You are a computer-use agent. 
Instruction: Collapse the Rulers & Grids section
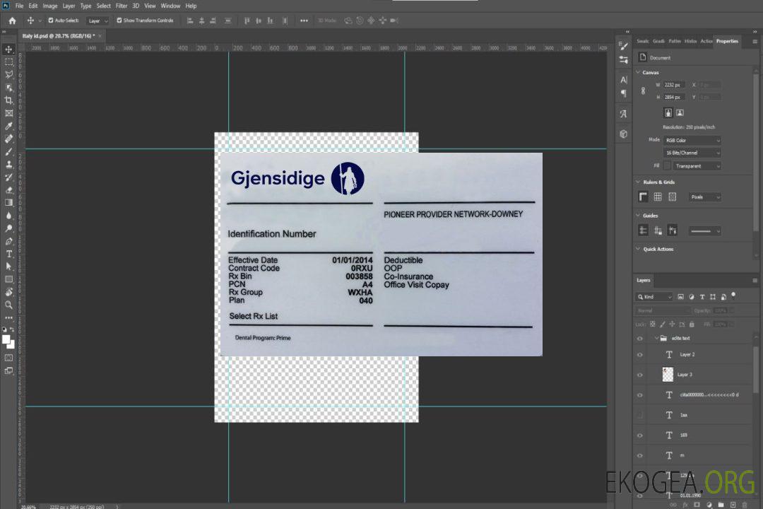coord(638,182)
